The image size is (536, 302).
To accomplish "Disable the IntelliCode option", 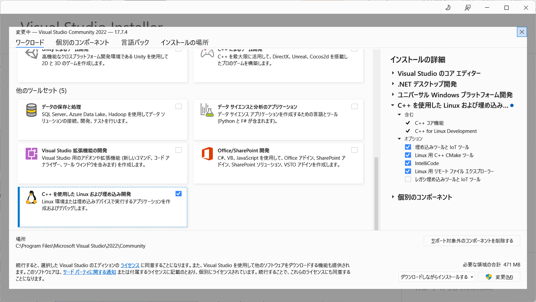I will click(408, 163).
